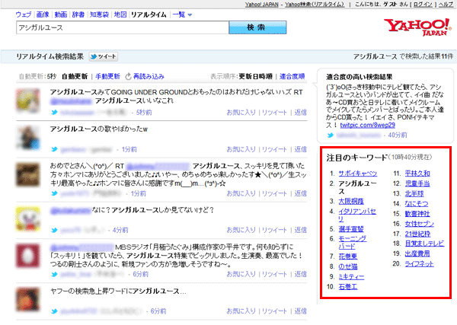Click リツイート on the MBSラジオ tweet
Viewport: 457px width, 325px height.
[274, 274]
